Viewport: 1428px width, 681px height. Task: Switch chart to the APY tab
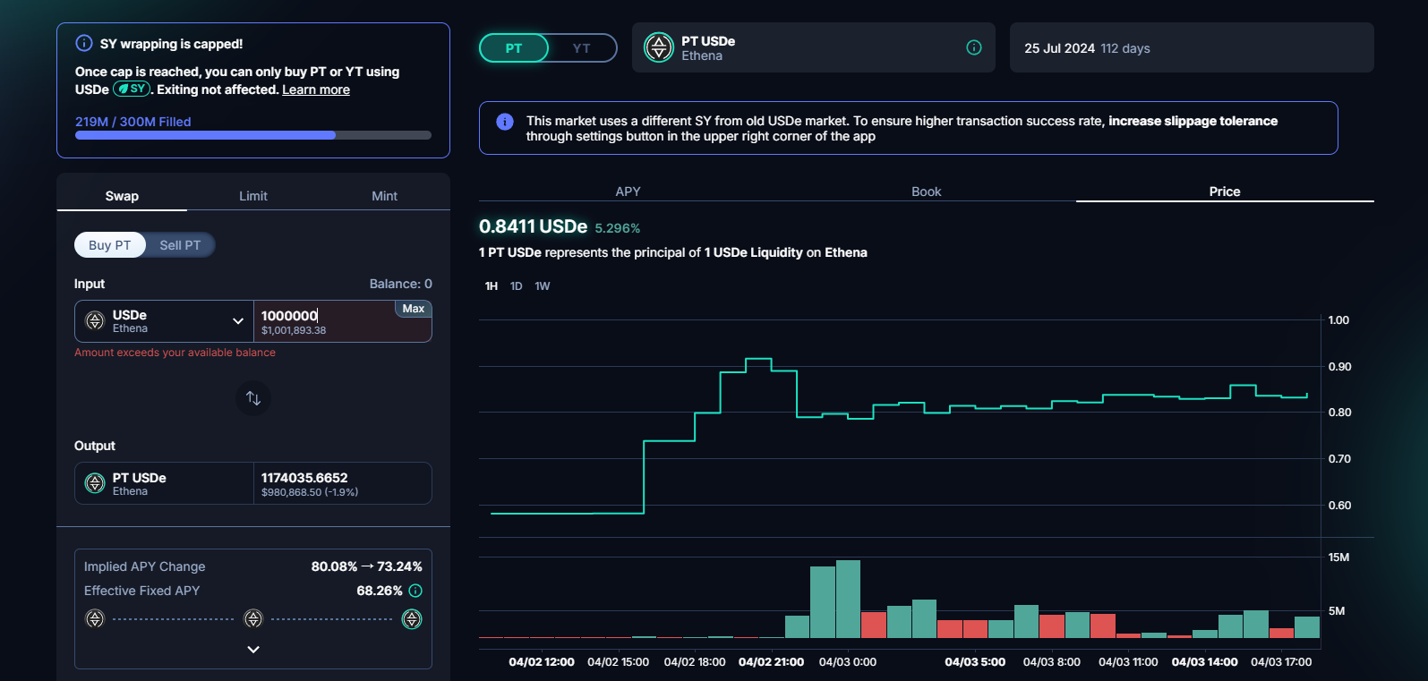tap(628, 192)
